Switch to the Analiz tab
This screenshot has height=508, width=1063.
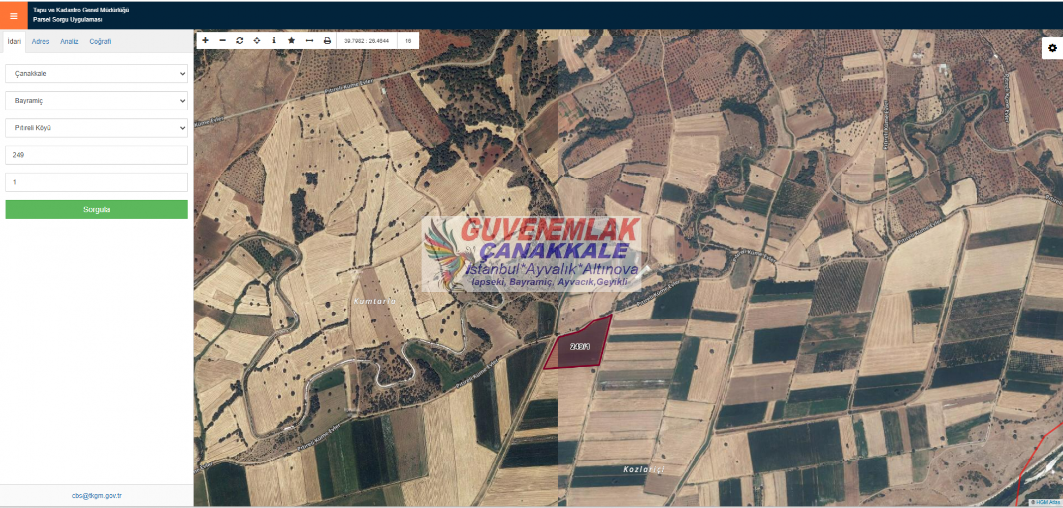tap(69, 42)
